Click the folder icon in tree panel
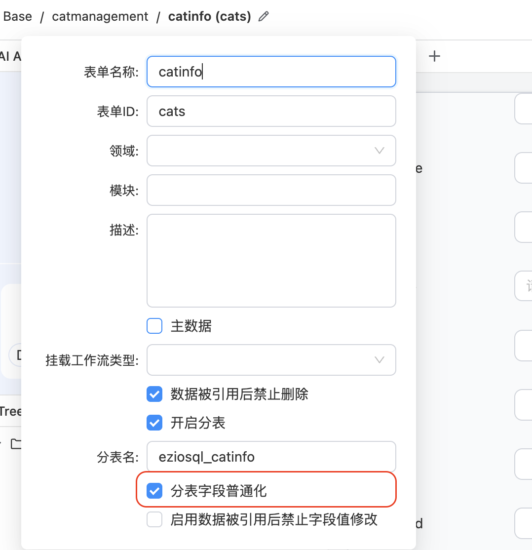The height and width of the screenshot is (550, 532). pyautogui.click(x=16, y=444)
